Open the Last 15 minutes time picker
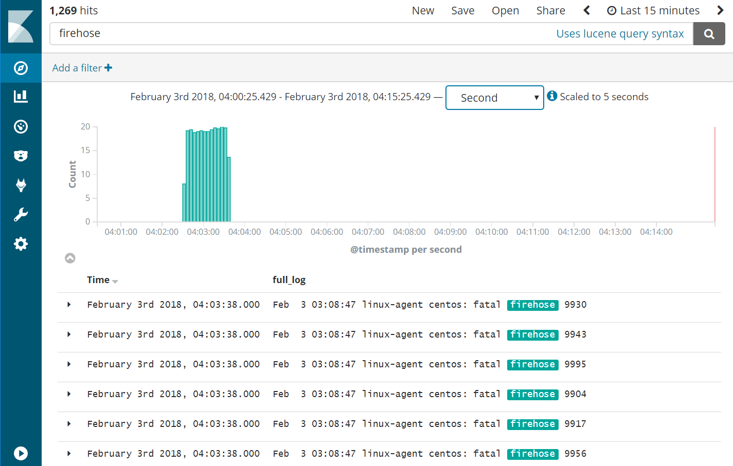 click(x=653, y=11)
